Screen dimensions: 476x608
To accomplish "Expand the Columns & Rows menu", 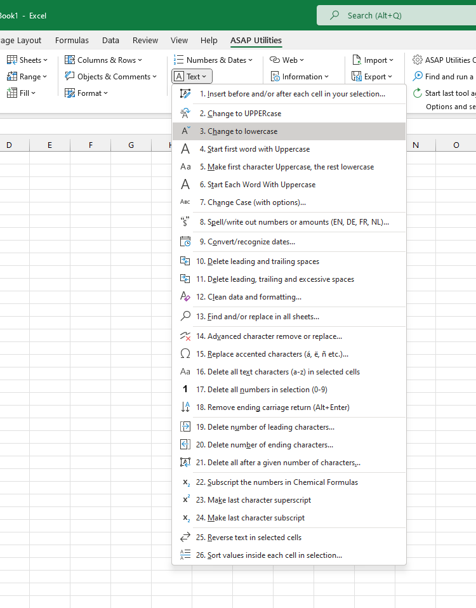I will coord(103,60).
